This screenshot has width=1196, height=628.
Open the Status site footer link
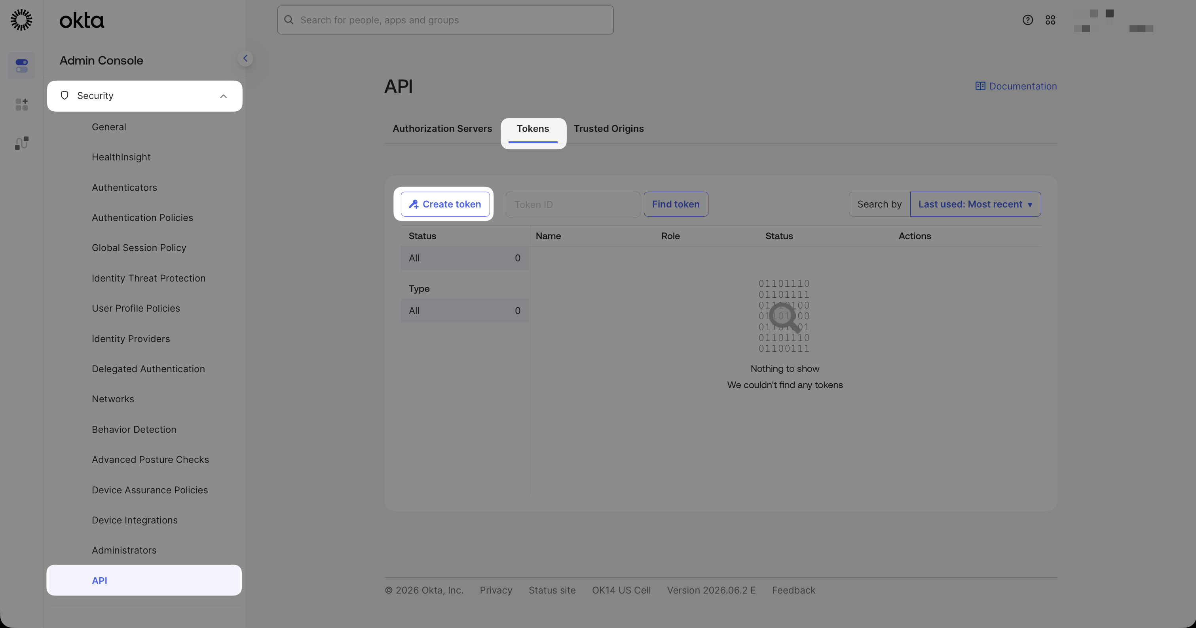click(x=552, y=590)
